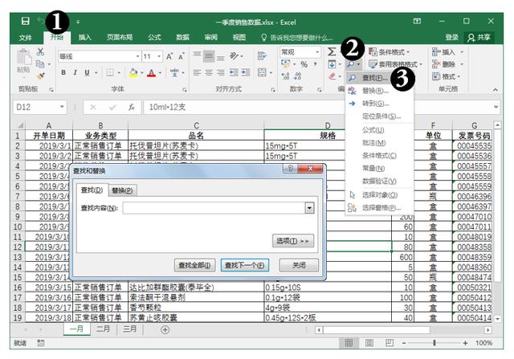The width and height of the screenshot is (514, 359).
Task: Open 套用表格格式 table format dropdown
Action: (x=395, y=64)
